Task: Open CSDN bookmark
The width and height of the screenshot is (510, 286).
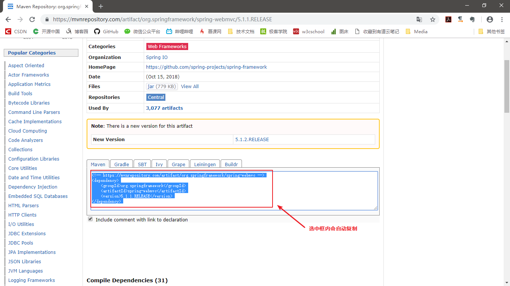Action: tap(16, 31)
